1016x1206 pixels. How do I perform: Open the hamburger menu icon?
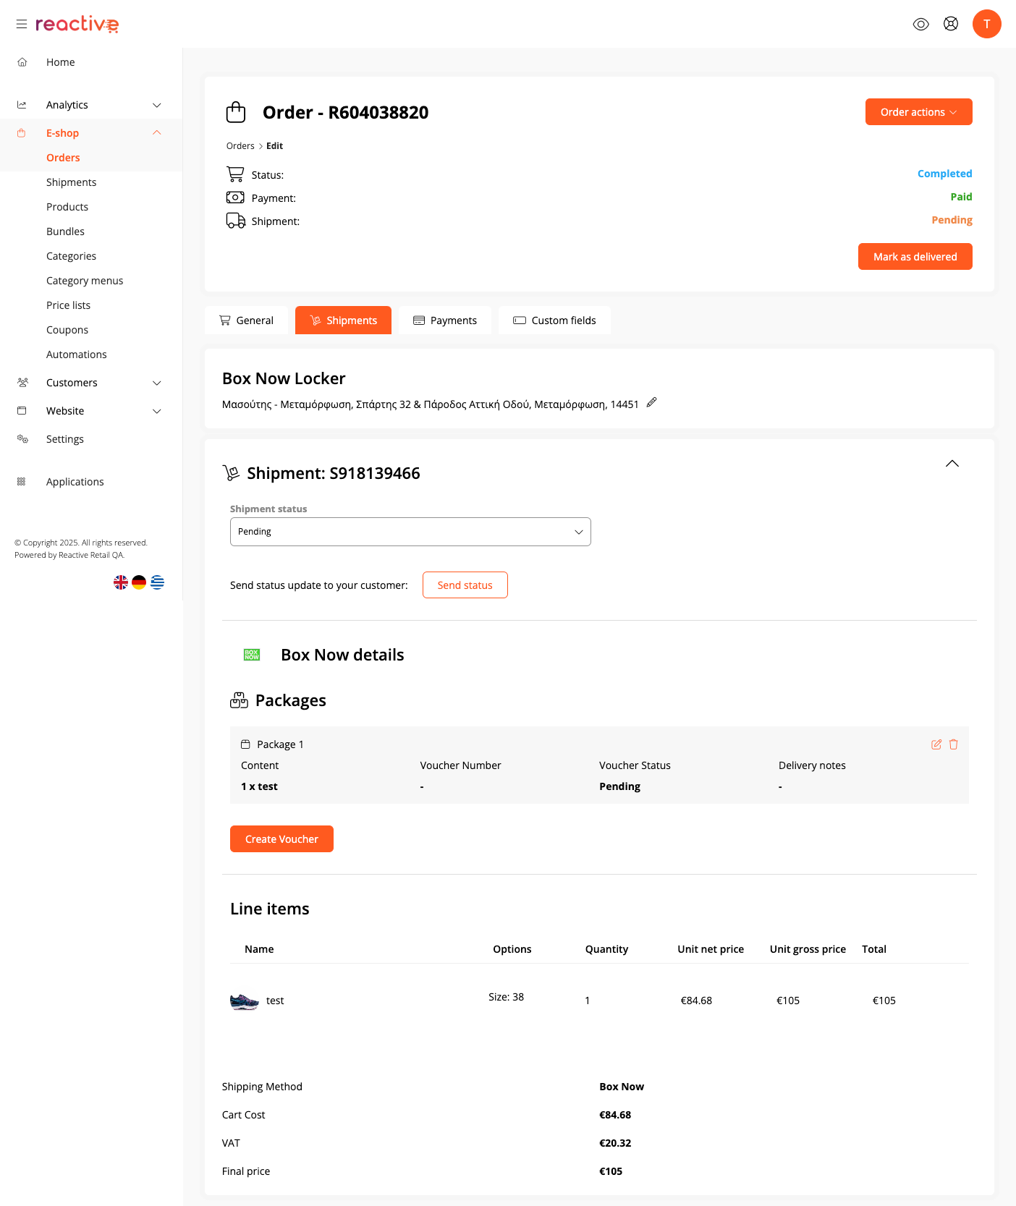[x=22, y=25]
